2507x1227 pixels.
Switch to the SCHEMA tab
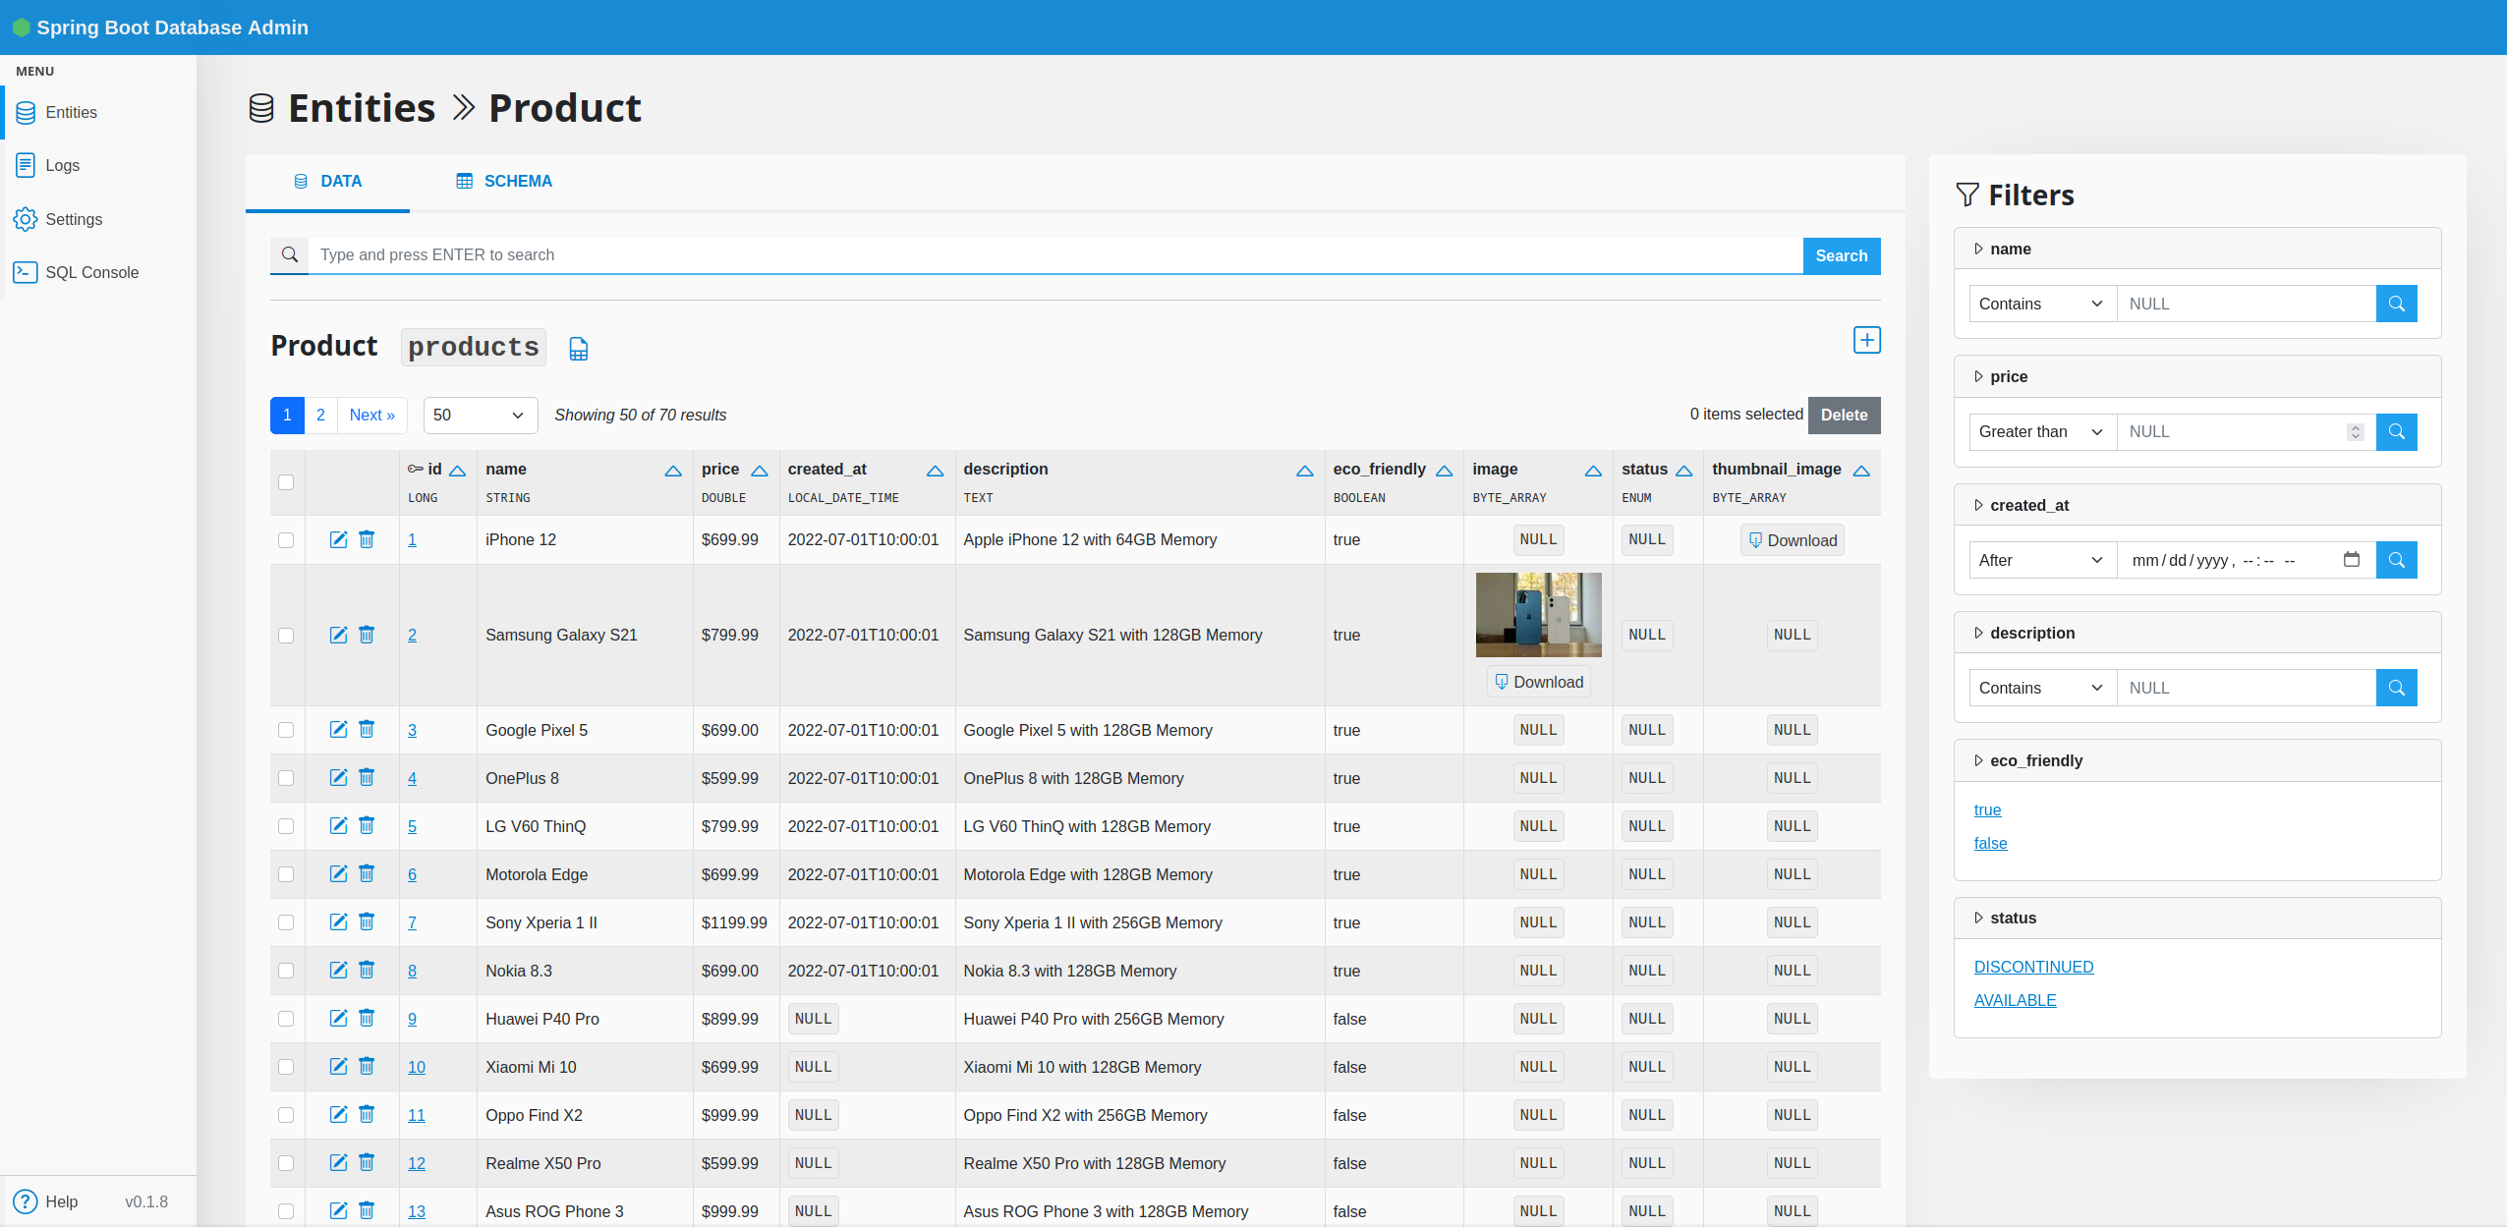click(504, 181)
